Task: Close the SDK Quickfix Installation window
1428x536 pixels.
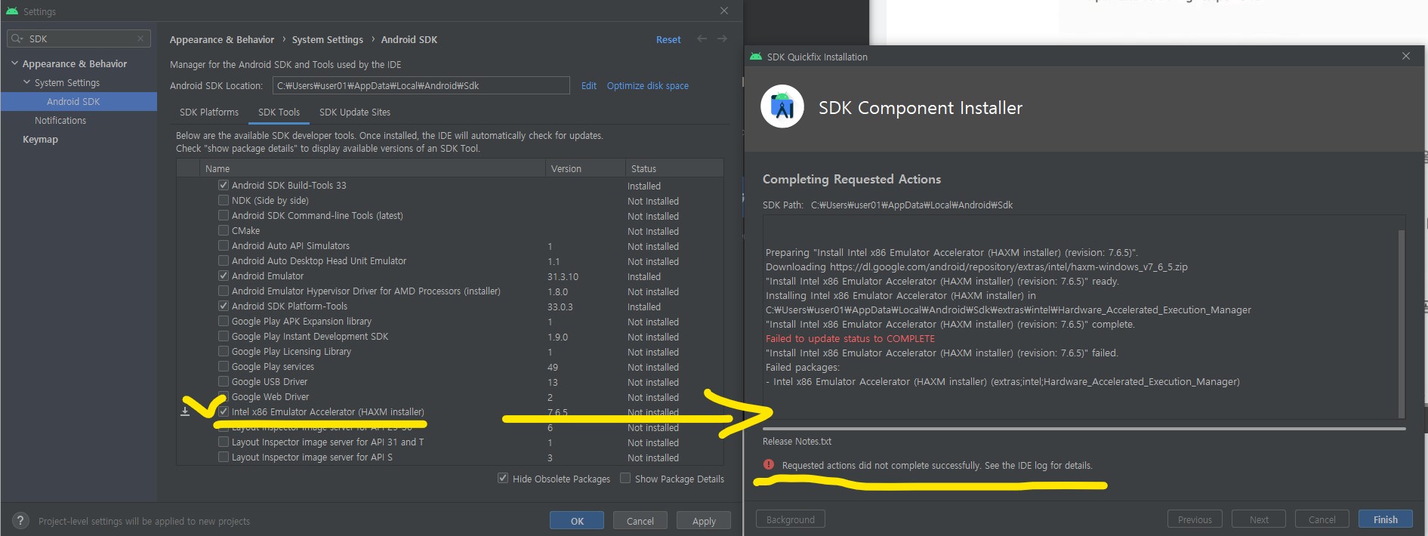Action: tap(1406, 56)
